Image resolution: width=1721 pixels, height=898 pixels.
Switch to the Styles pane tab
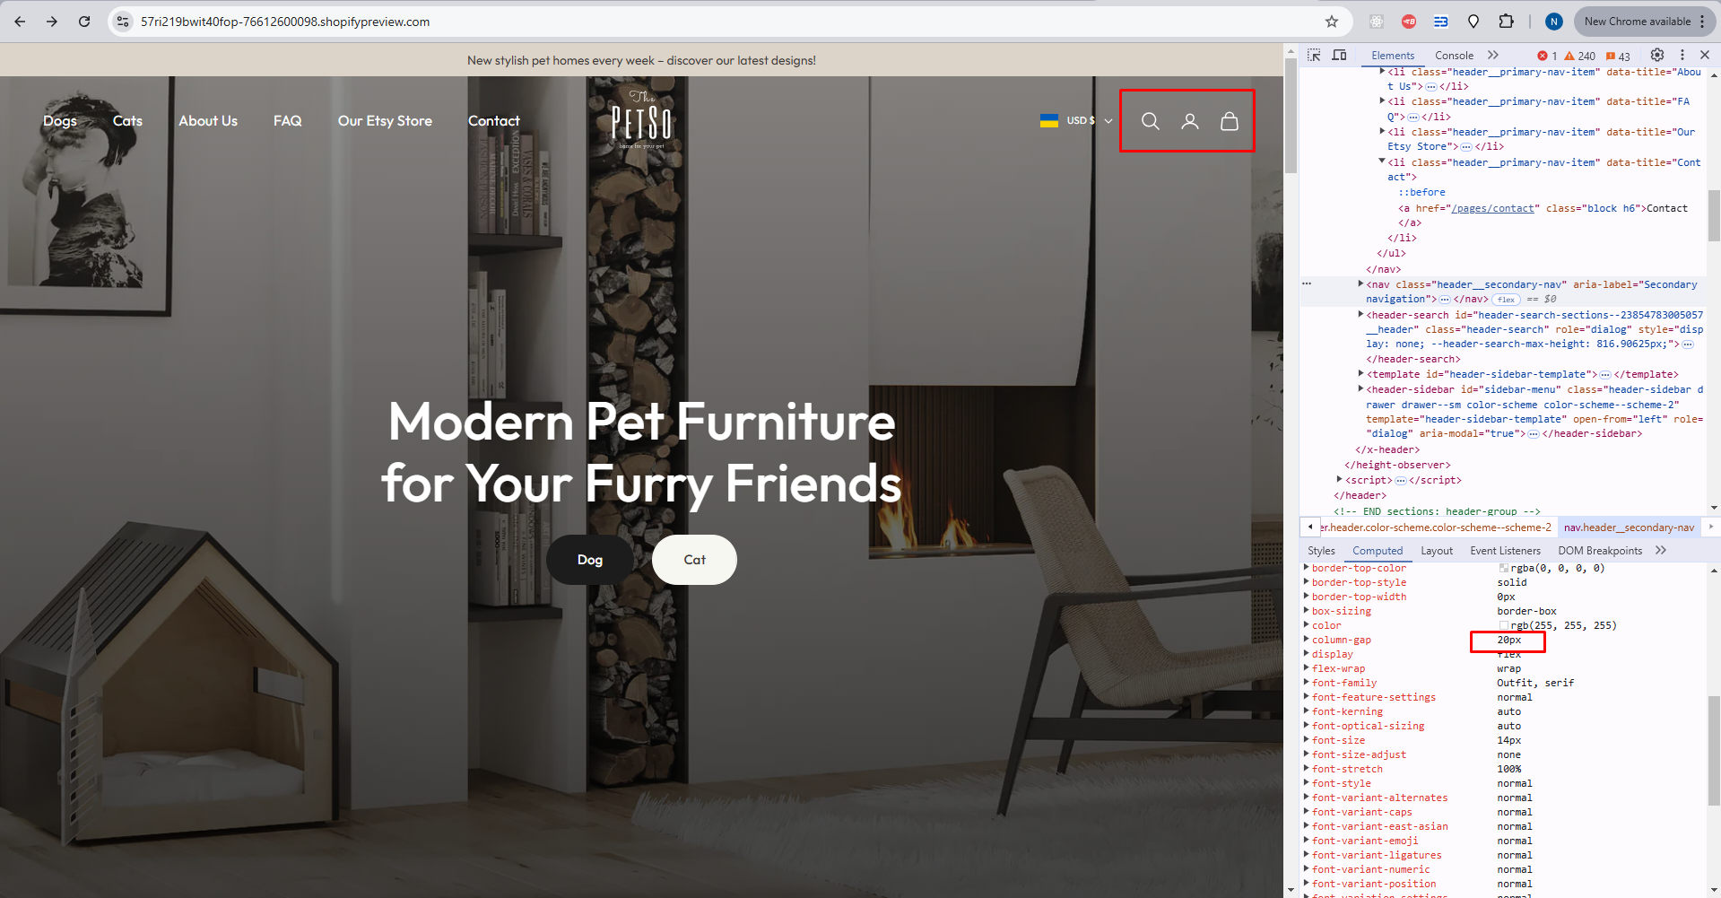[x=1321, y=551]
